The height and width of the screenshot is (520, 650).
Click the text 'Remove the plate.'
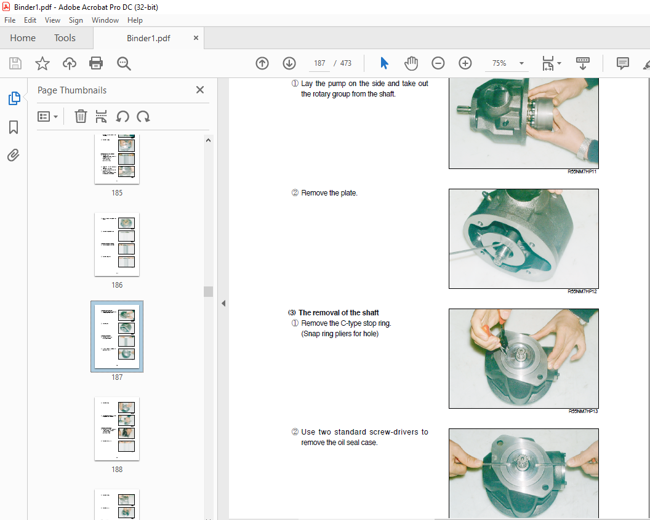coord(329,193)
